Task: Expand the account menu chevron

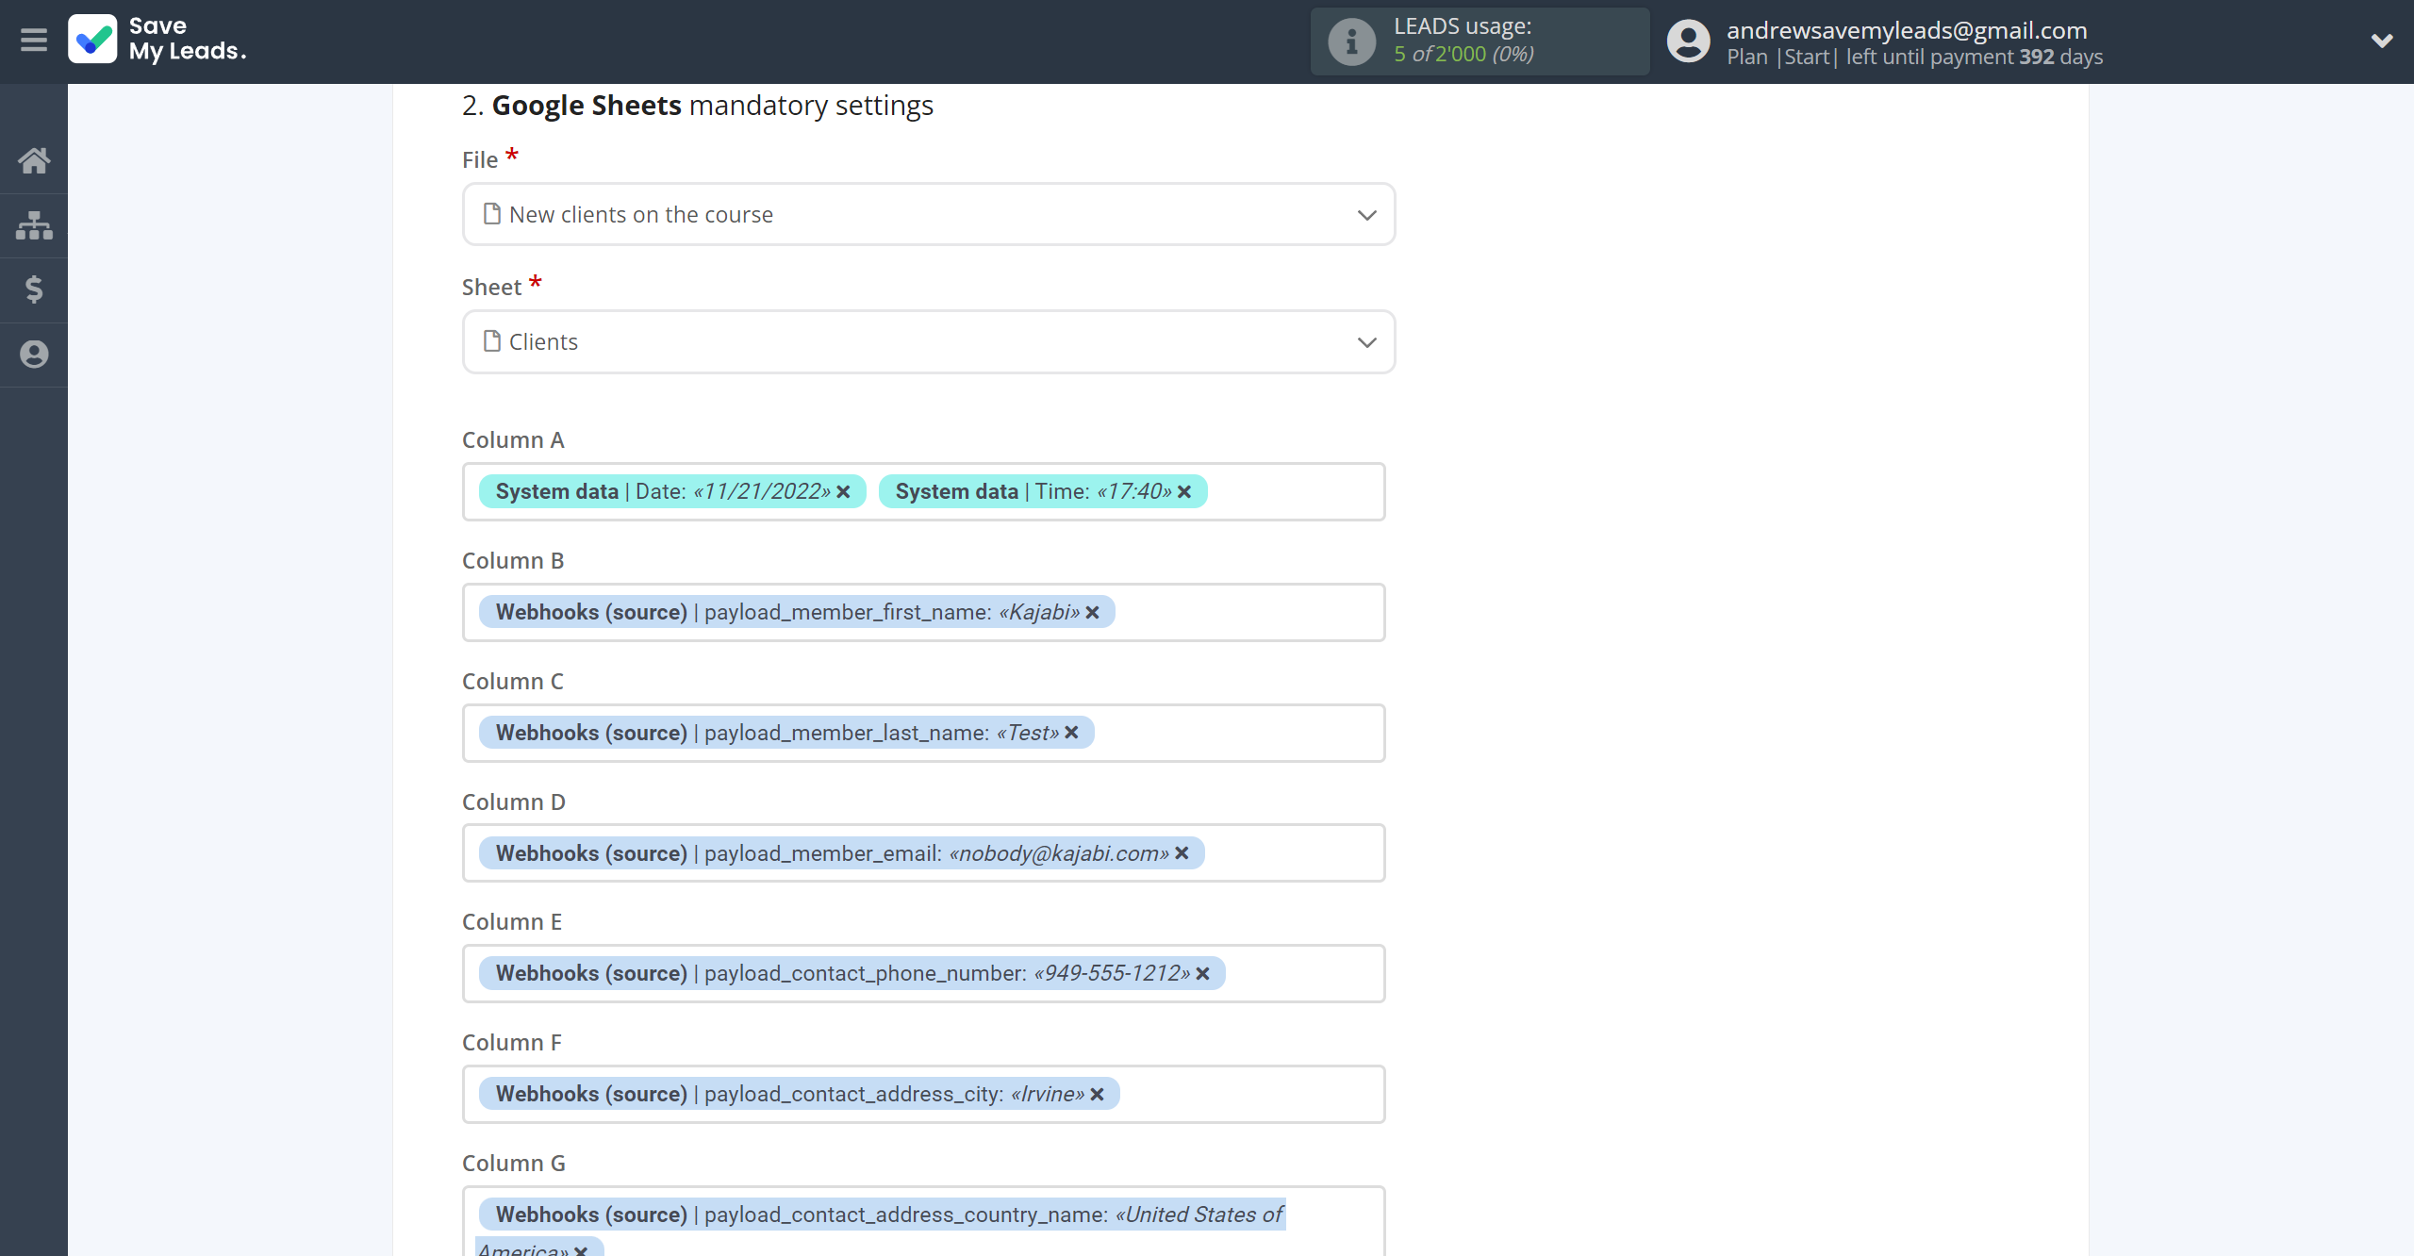Action: (x=2382, y=41)
